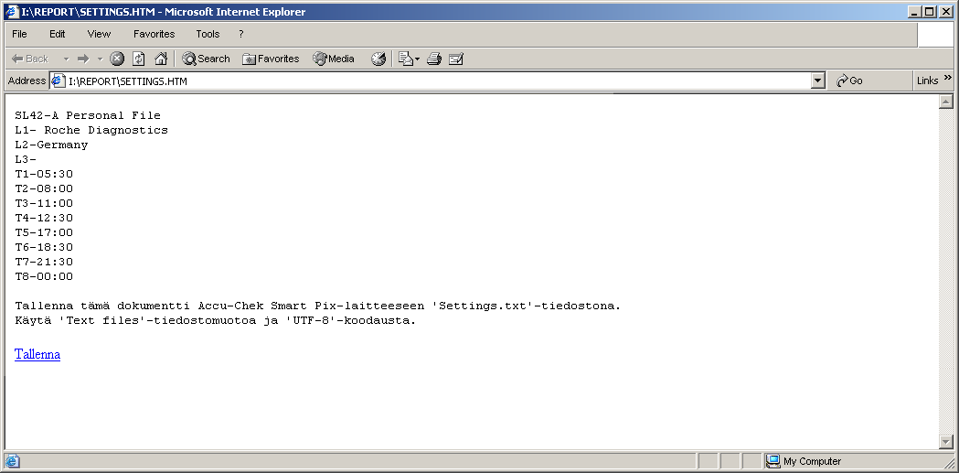Click the page icon in Address bar
The height and width of the screenshot is (473, 959).
tap(59, 81)
